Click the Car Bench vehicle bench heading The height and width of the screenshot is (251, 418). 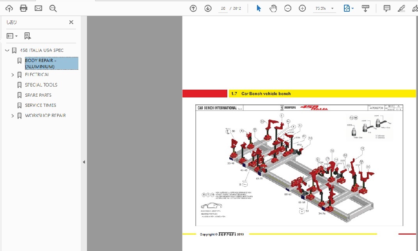tap(266, 94)
